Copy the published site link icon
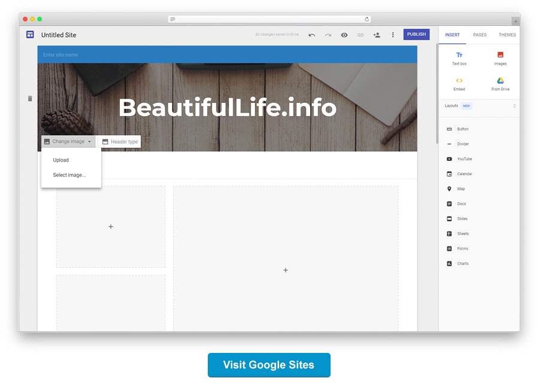This screenshot has height=390, width=539. click(361, 35)
